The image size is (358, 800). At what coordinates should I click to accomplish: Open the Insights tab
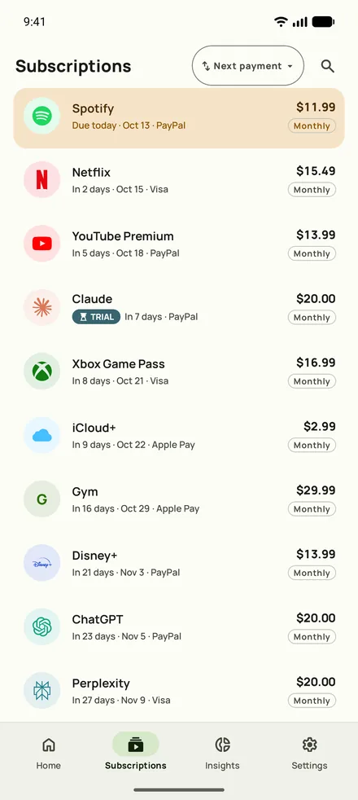tap(223, 752)
